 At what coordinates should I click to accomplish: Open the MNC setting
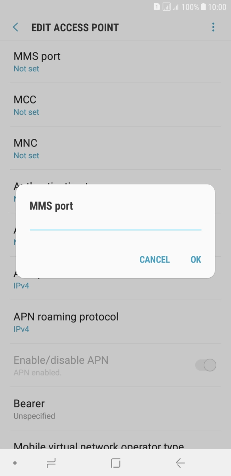[115, 148]
